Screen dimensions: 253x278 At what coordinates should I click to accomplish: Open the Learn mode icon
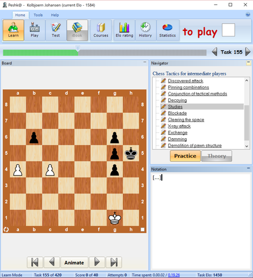[13, 30]
